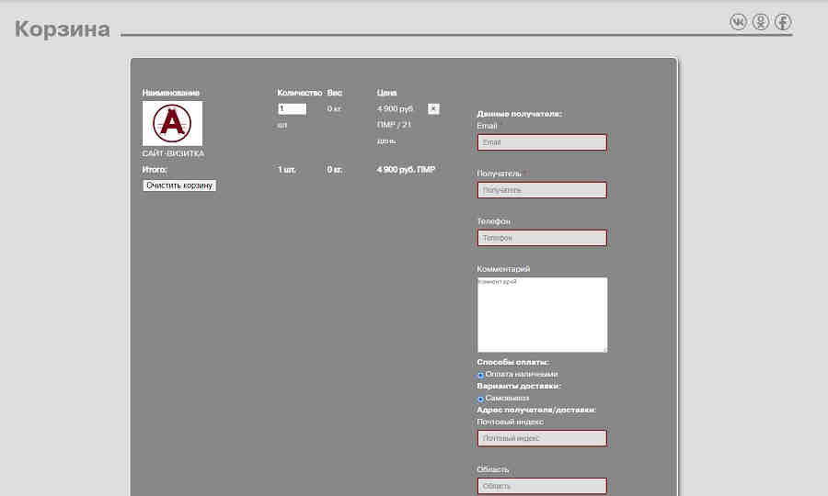This screenshot has height=496, width=828.
Task: Click into the Получатель input field
Action: [542, 190]
